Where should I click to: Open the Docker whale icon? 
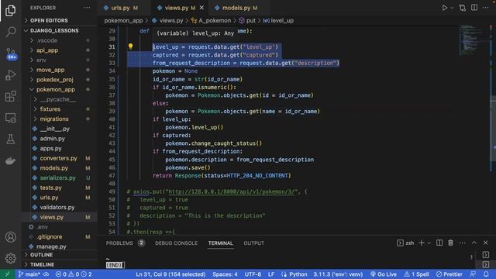[10, 160]
